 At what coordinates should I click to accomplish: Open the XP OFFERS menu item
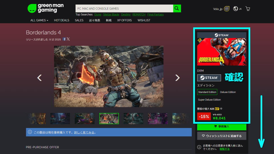point(124,20)
